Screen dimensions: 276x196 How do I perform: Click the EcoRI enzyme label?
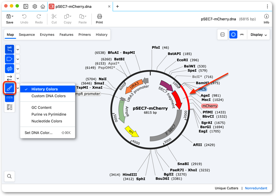coord(182,60)
